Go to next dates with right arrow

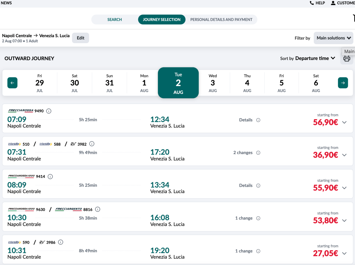pos(343,83)
